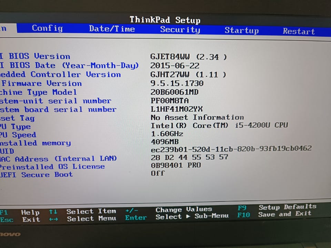This screenshot has width=331, height=248.
Task: Click installed memory value 4096MB
Action: pyautogui.click(x=165, y=142)
